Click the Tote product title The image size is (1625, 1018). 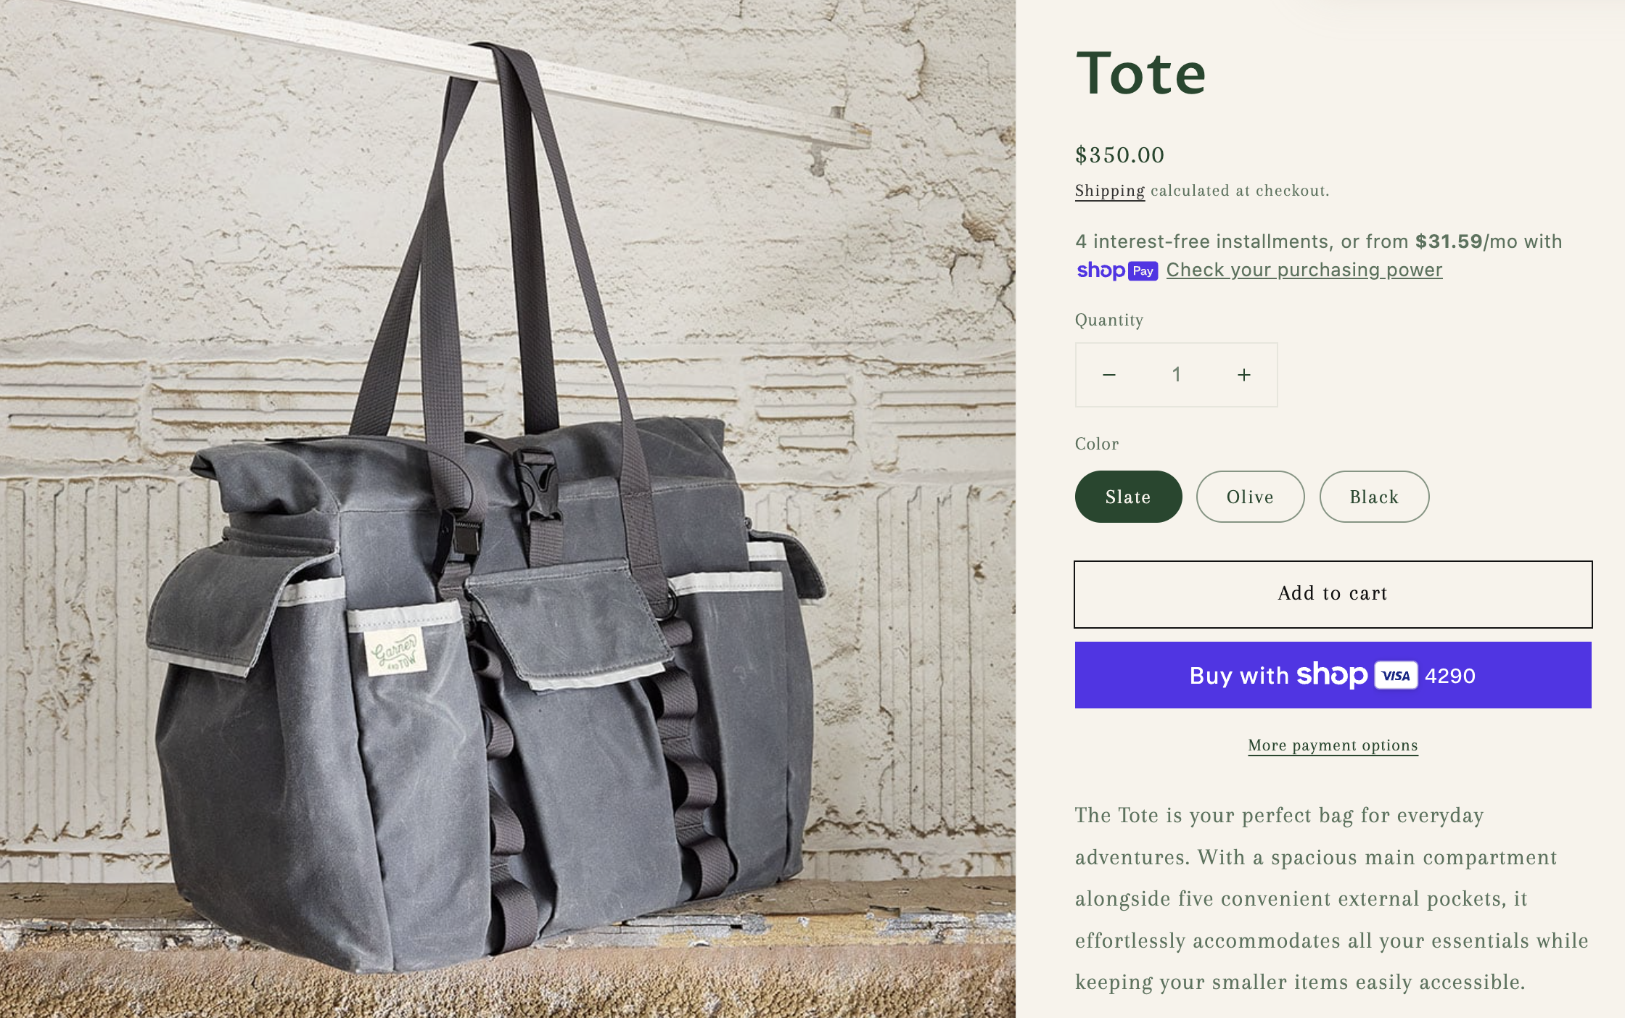[x=1141, y=73]
